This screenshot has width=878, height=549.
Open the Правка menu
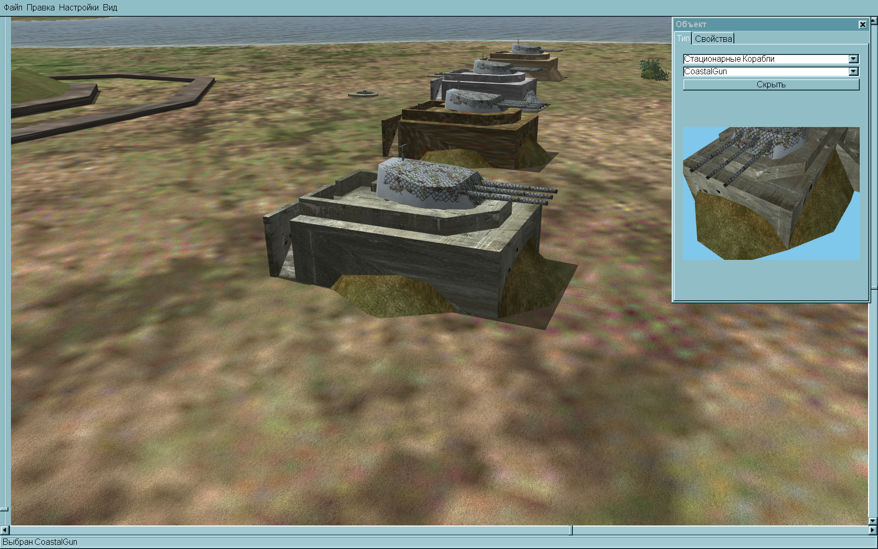tap(40, 8)
